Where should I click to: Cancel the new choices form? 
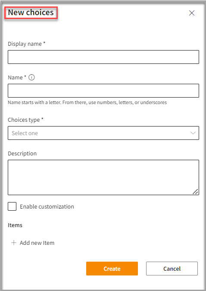tap(172, 269)
